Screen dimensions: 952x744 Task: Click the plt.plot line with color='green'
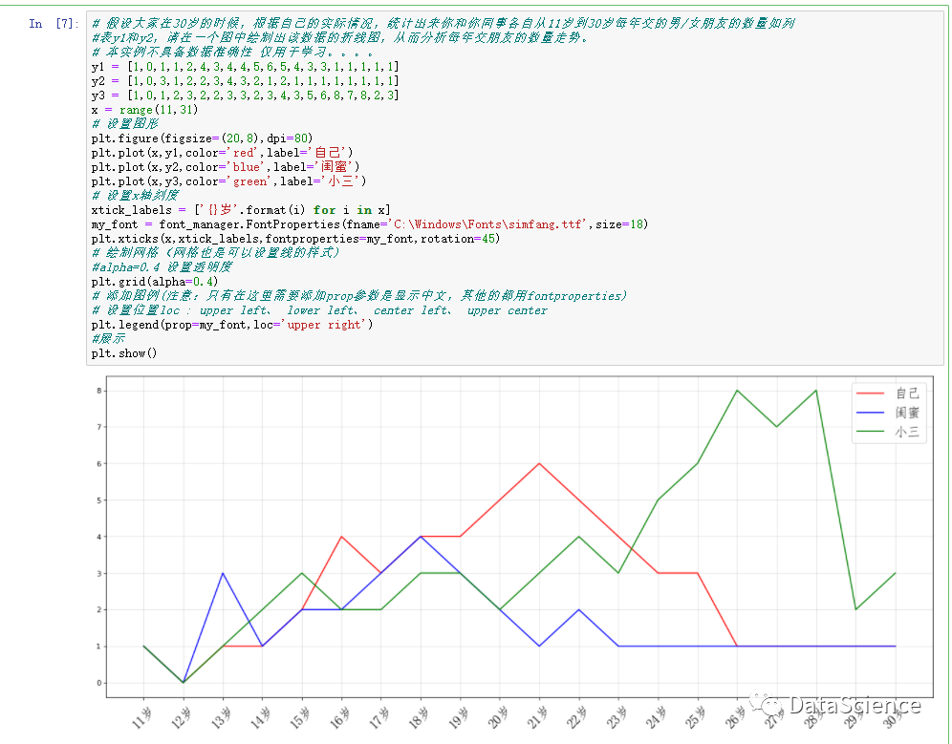click(228, 181)
